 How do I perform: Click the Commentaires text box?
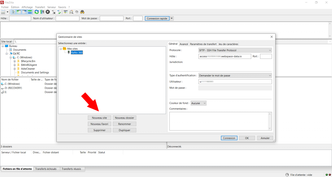[x=220, y=121]
